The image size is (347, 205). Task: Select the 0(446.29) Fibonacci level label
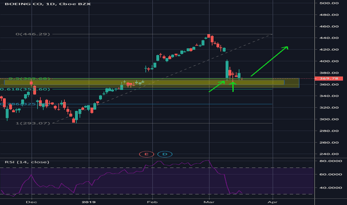pos(33,34)
